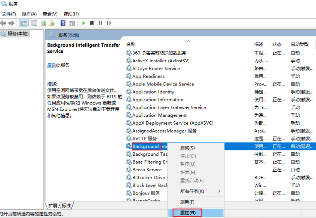Image resolution: width=316 pixels, height=218 pixels.
Task: Click the 启动 link to start the service
Action: 52,65
